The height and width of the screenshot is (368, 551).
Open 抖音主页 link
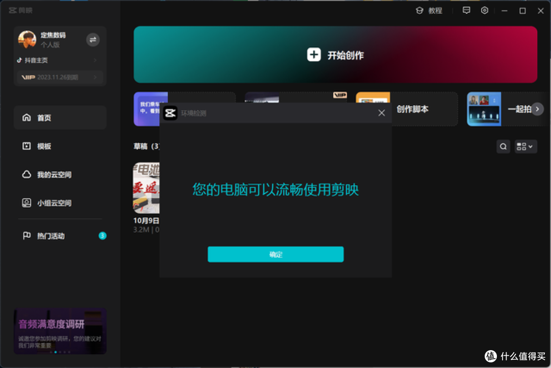coord(57,60)
